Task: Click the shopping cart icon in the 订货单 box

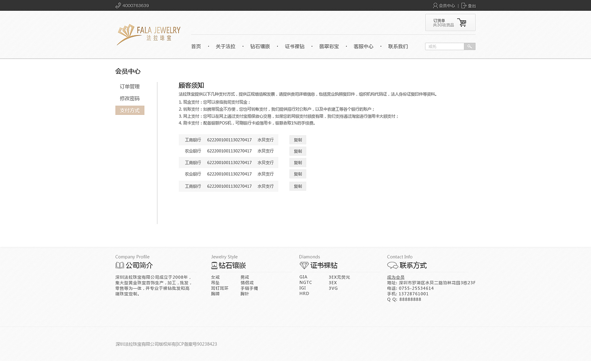Action: click(x=462, y=22)
